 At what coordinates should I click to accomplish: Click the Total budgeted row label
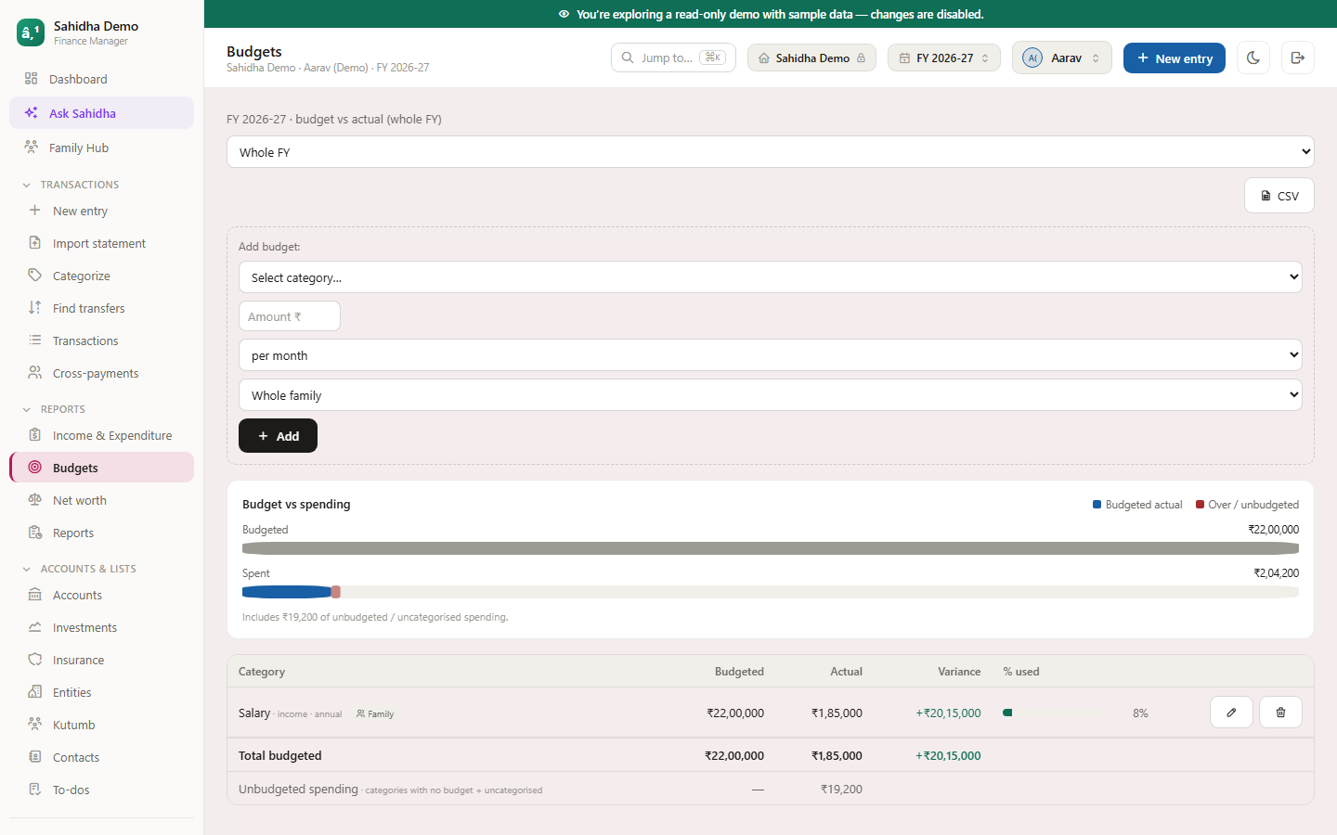pyautogui.click(x=280, y=755)
